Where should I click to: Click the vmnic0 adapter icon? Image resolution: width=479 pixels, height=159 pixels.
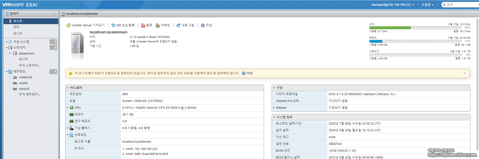15,89
